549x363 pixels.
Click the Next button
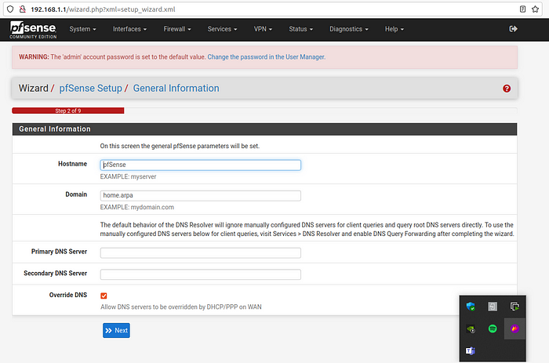(x=116, y=330)
